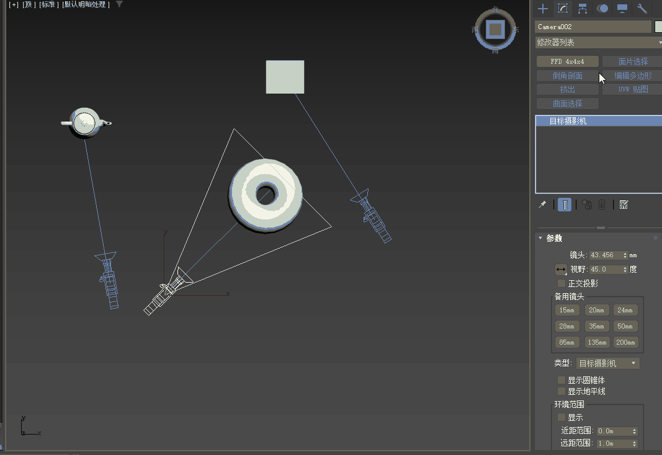Open the viewport [+] menu
662x455 pixels.
[14, 4]
